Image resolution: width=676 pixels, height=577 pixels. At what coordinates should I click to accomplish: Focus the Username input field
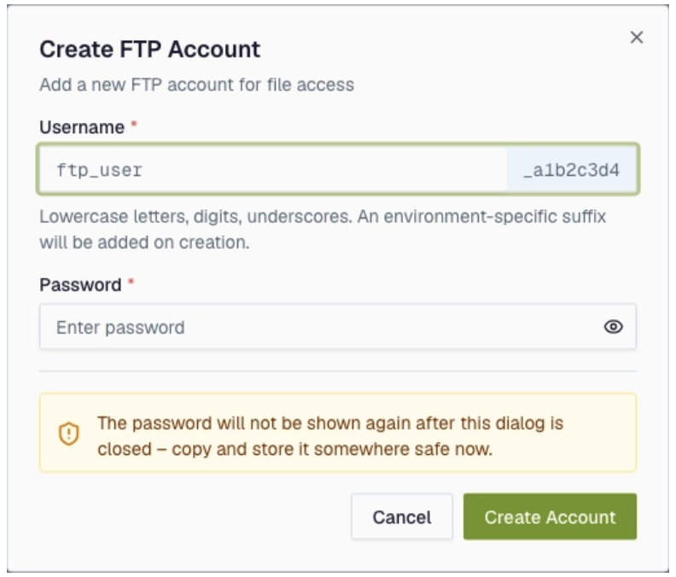273,170
